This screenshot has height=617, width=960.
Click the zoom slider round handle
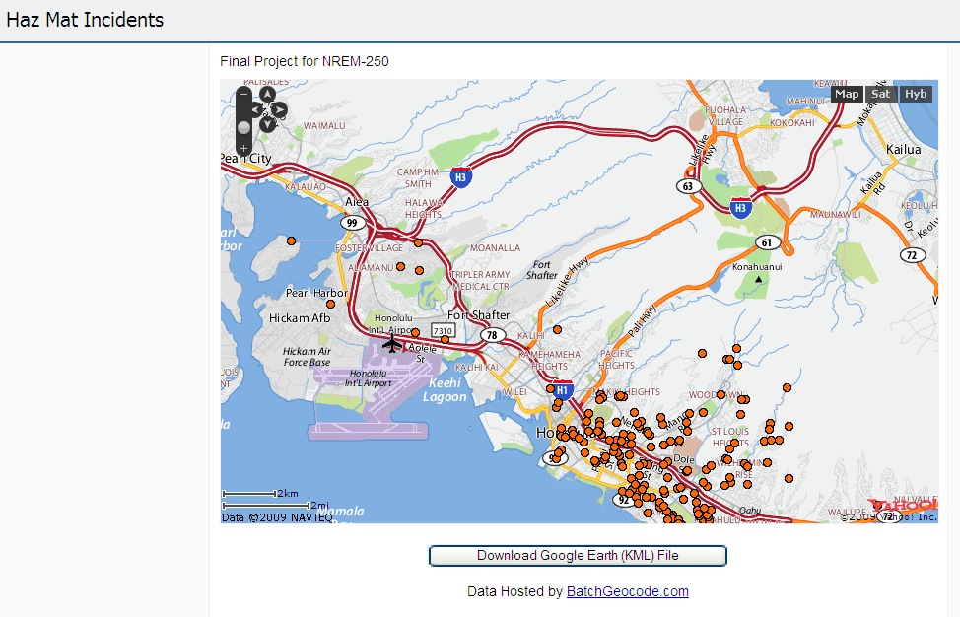tap(243, 127)
